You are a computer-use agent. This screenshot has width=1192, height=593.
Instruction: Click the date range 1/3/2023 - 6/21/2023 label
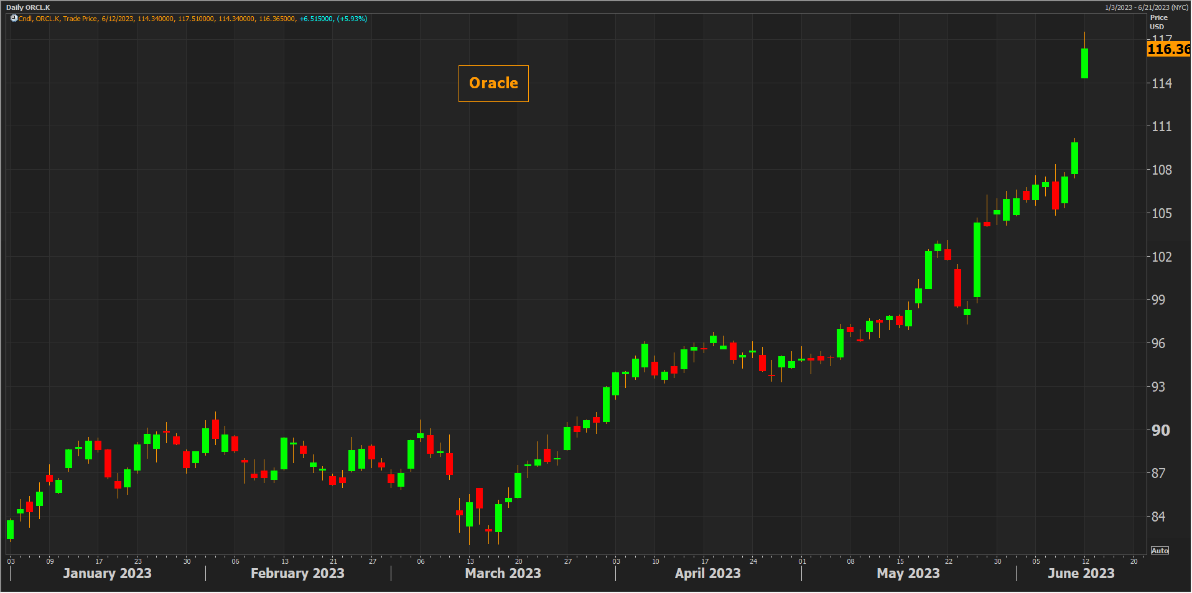click(1146, 7)
